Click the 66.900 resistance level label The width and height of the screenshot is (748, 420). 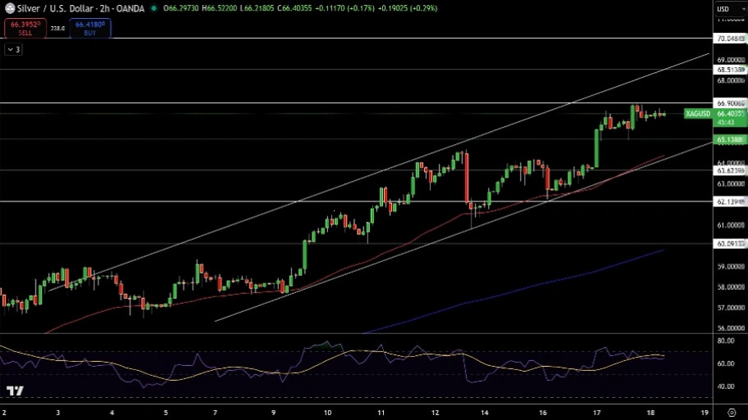coord(729,103)
